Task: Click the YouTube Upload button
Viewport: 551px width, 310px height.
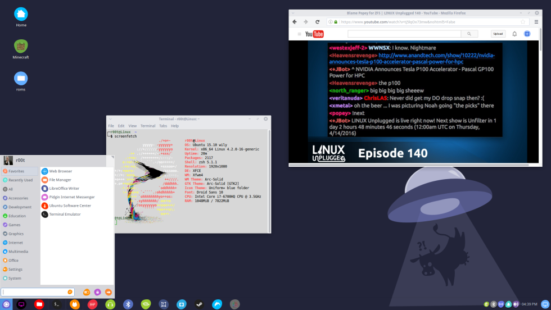Action: (498, 34)
